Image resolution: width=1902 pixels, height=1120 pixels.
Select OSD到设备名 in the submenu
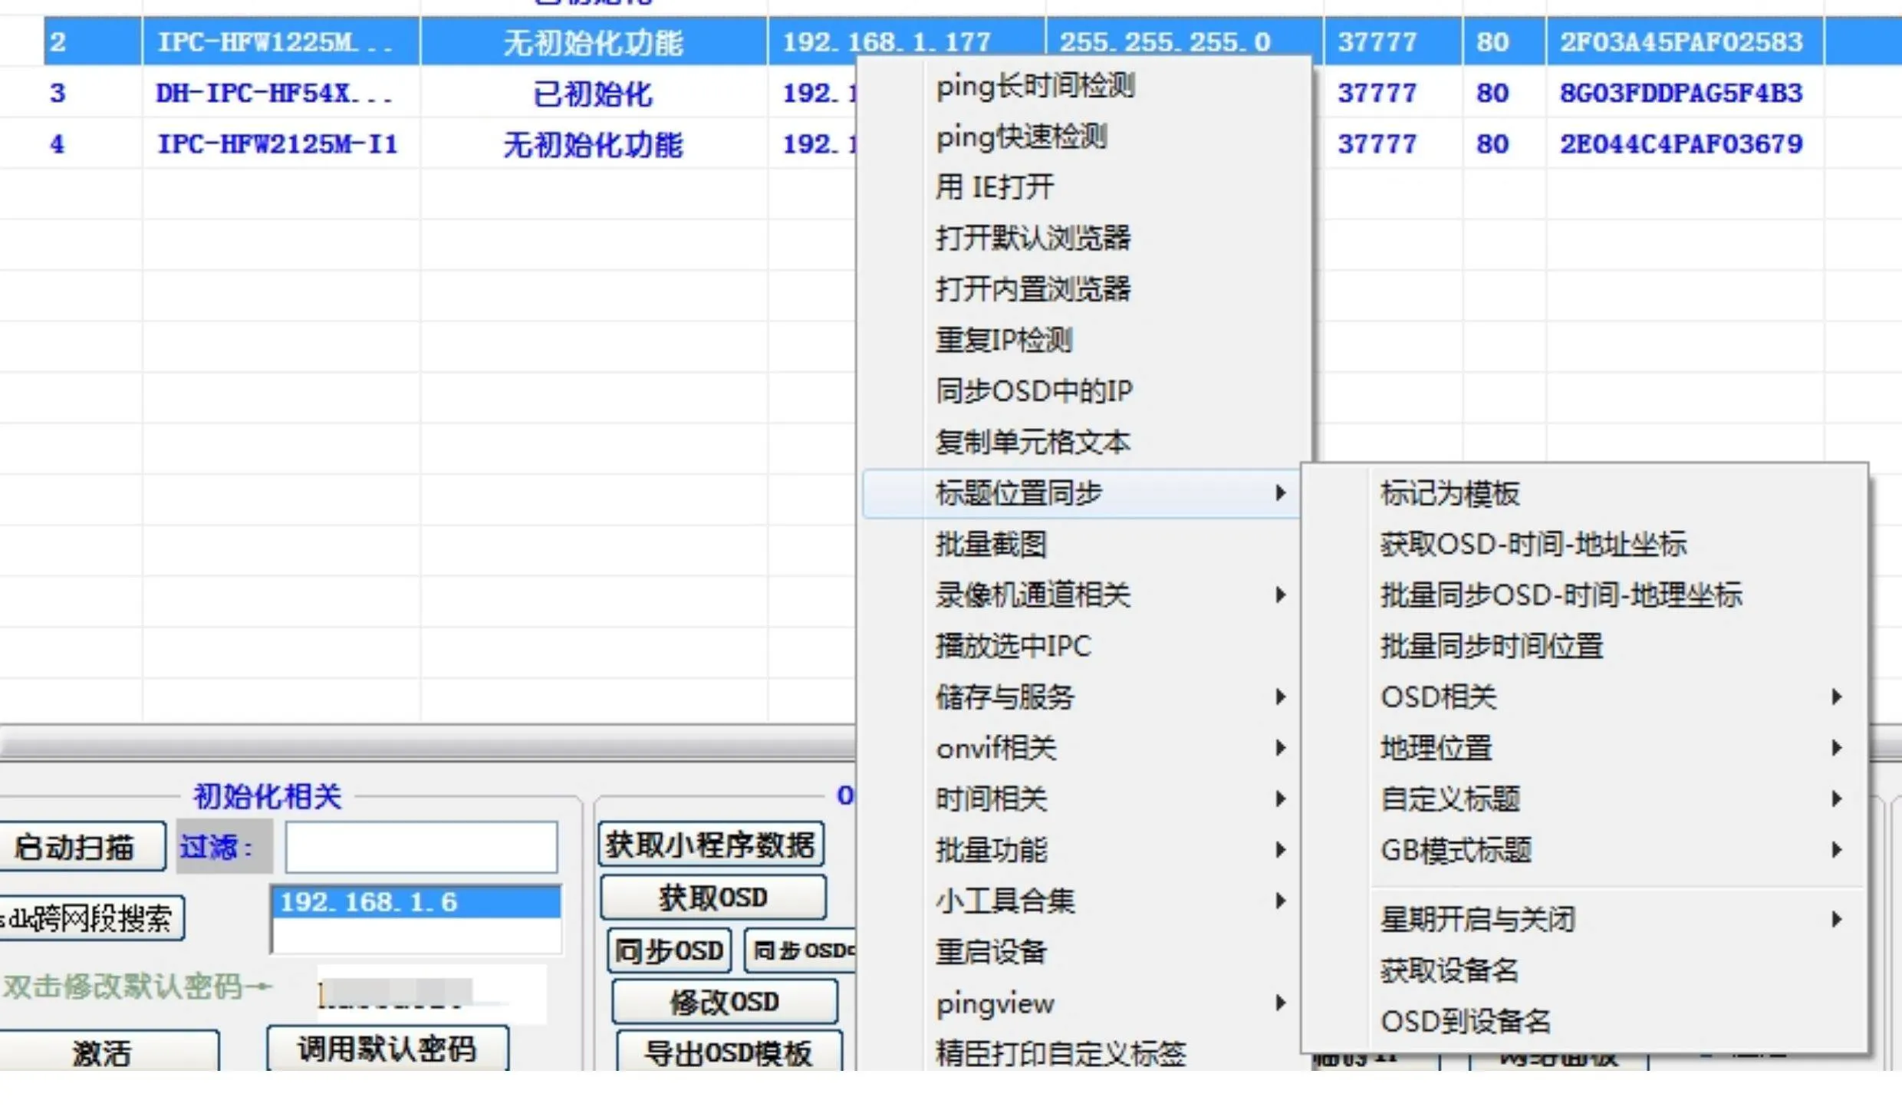point(1466,1021)
